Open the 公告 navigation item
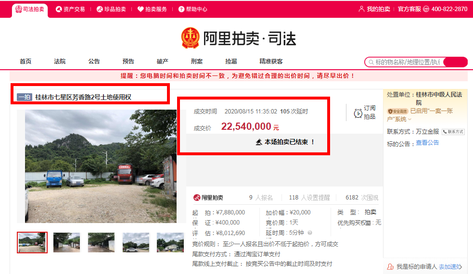473x274 pixels. click(x=94, y=62)
